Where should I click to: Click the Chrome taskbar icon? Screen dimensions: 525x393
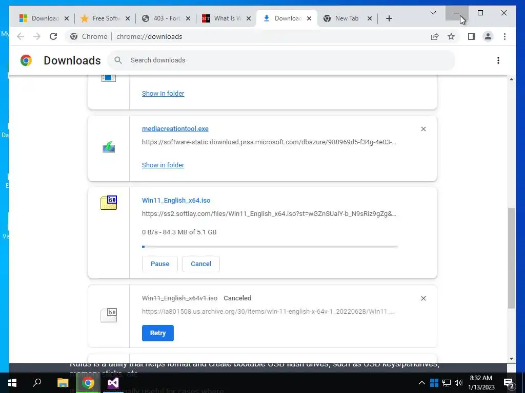88,383
